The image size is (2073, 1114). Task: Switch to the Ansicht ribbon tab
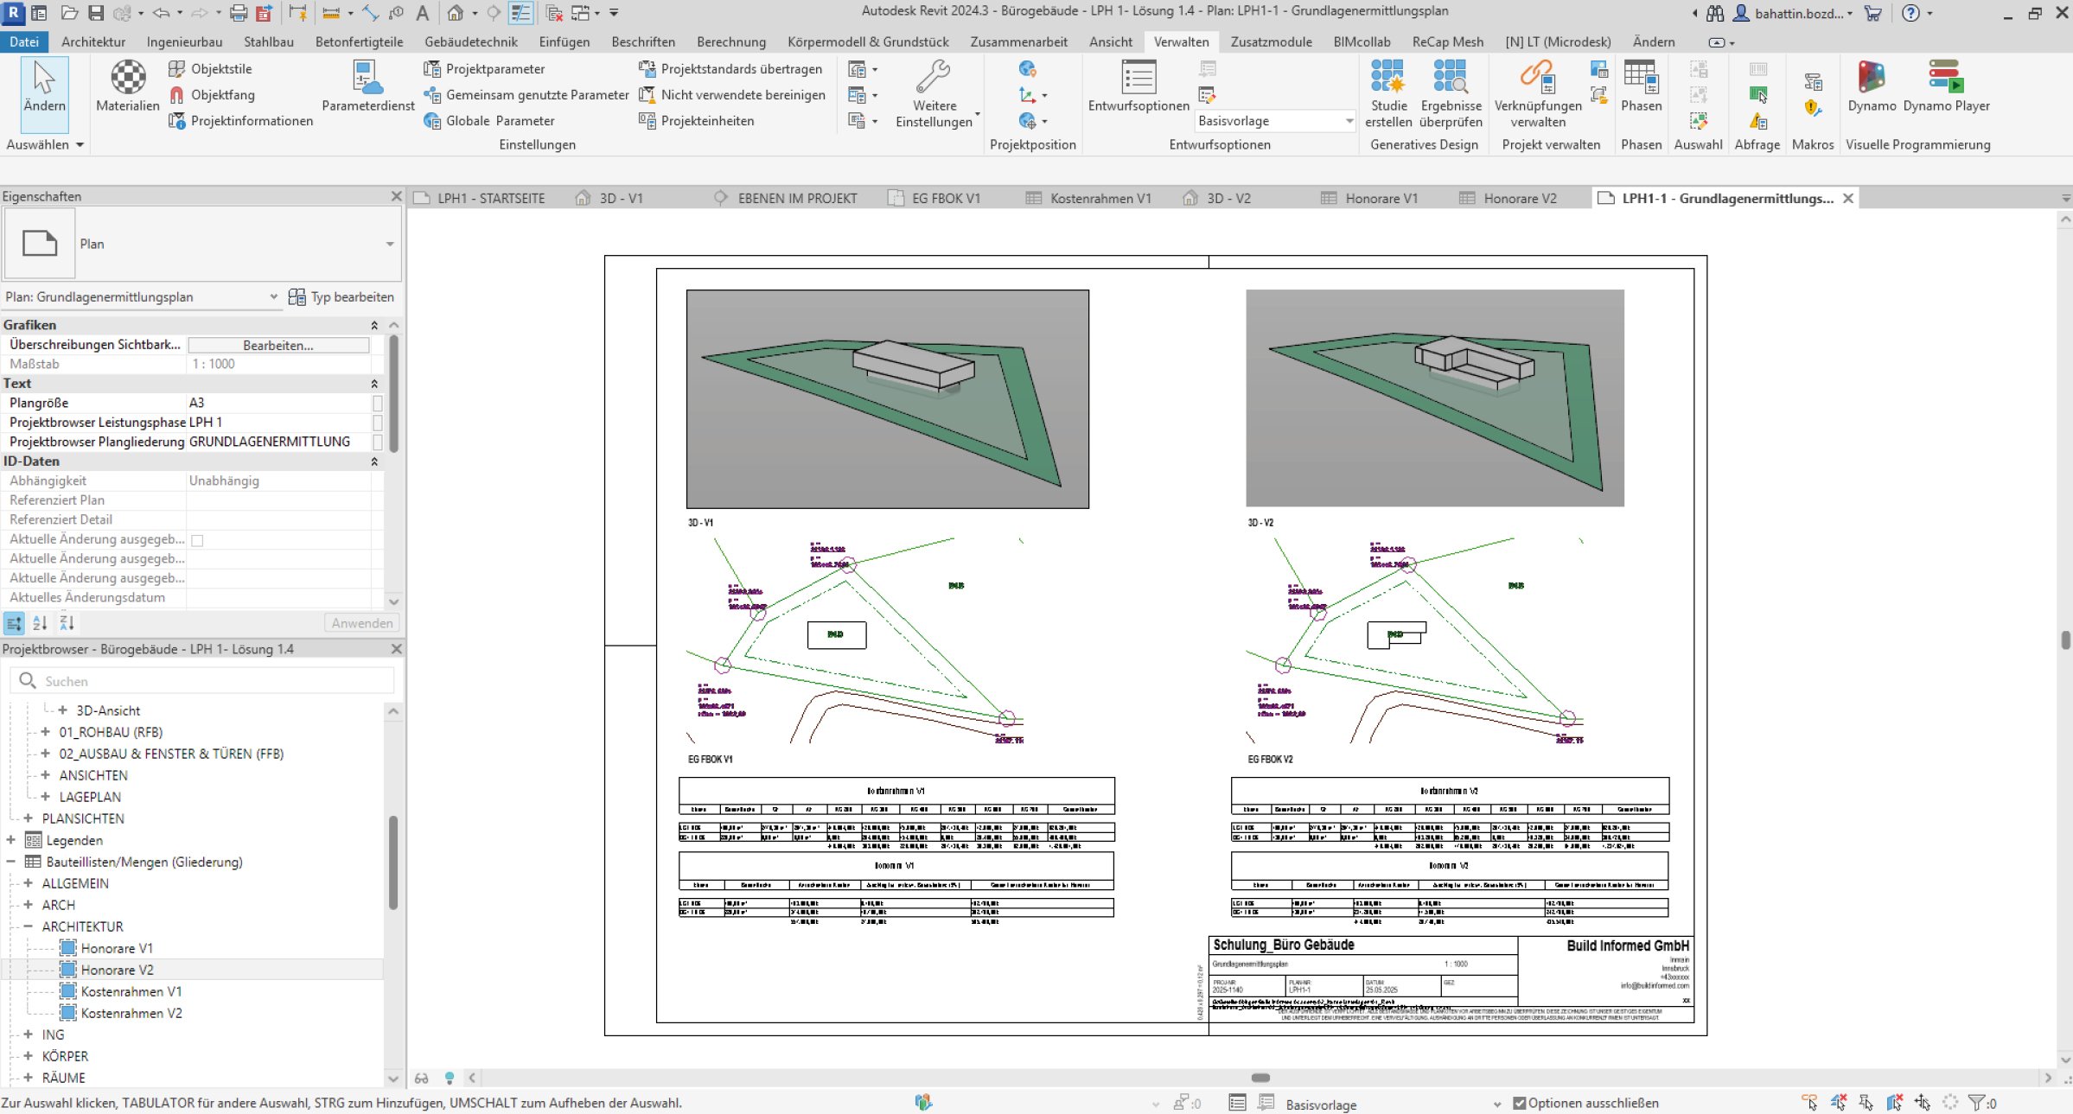tap(1110, 41)
